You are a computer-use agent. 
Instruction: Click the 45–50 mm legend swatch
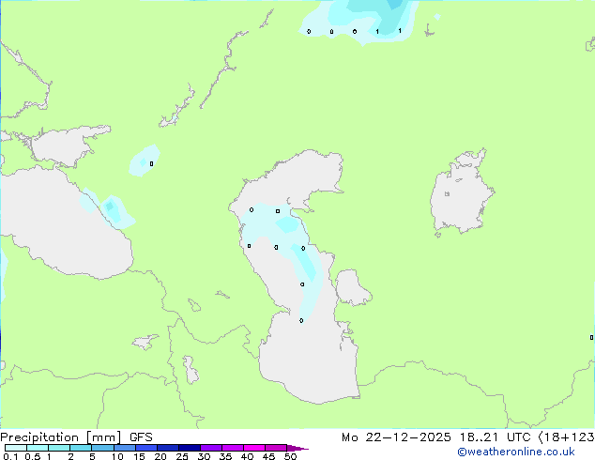coord(276,448)
